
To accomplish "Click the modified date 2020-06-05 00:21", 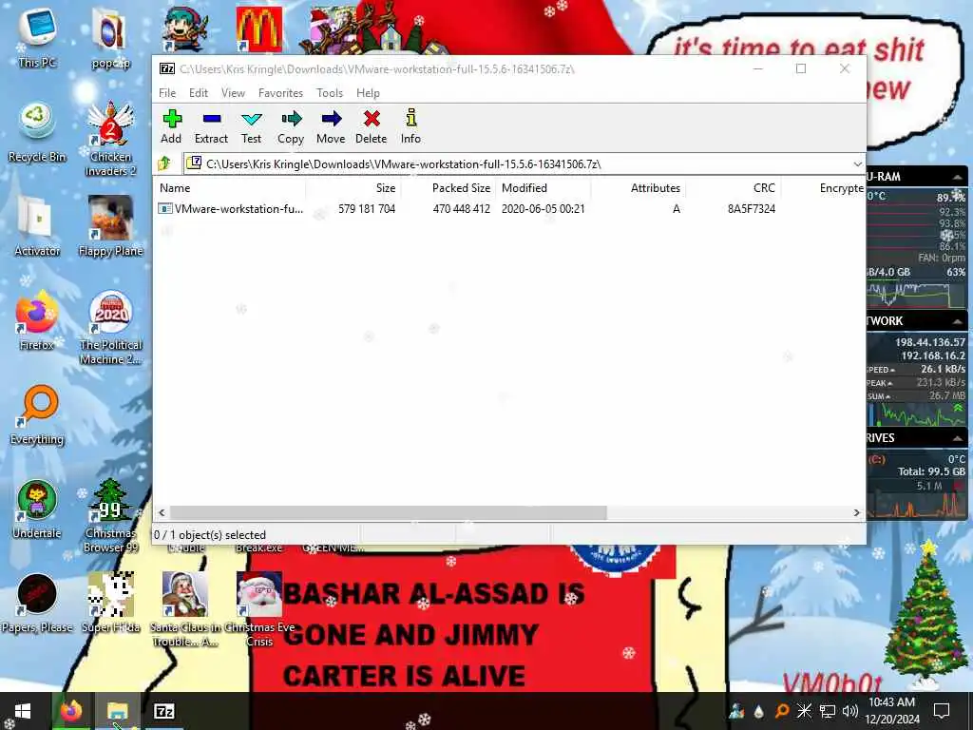I will 543,209.
